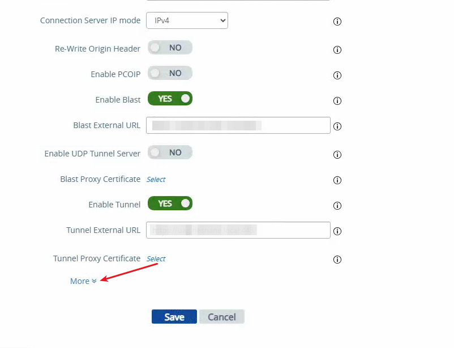
Task: Click info icon beside Enable PCOIP
Action: [x=337, y=75]
